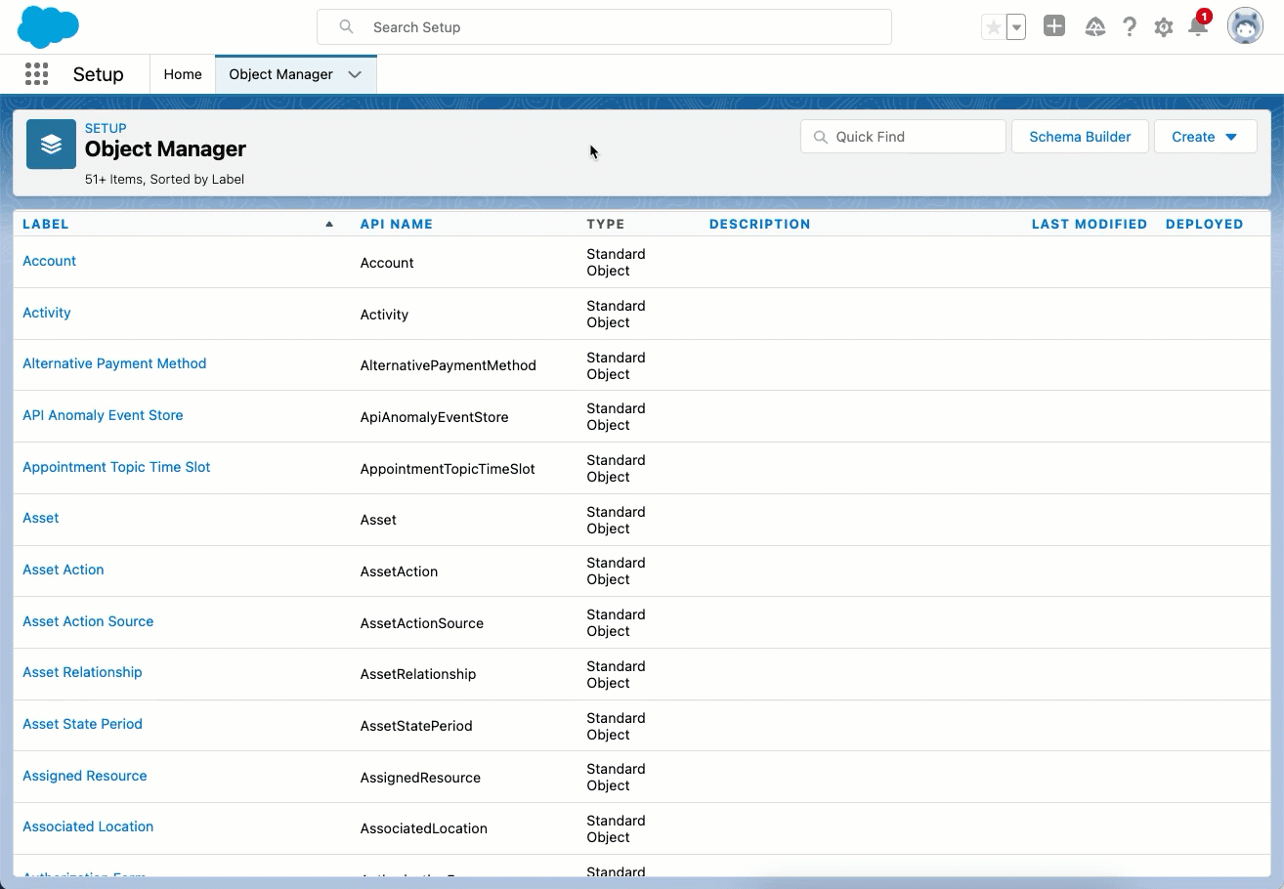Open the Asset Relationship object

(x=82, y=672)
